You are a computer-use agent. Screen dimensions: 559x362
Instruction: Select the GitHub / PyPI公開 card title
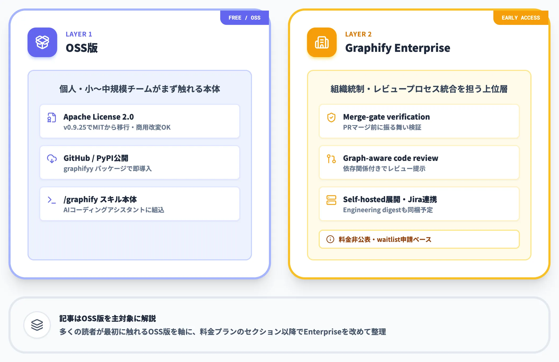(x=96, y=158)
